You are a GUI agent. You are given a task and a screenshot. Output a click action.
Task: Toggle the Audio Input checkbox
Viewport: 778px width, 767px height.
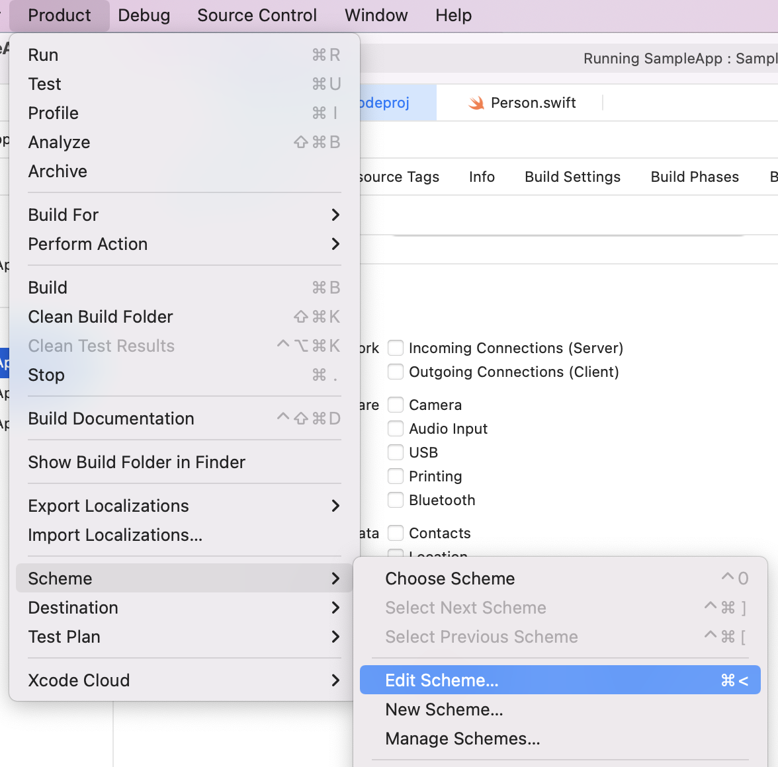[396, 428]
